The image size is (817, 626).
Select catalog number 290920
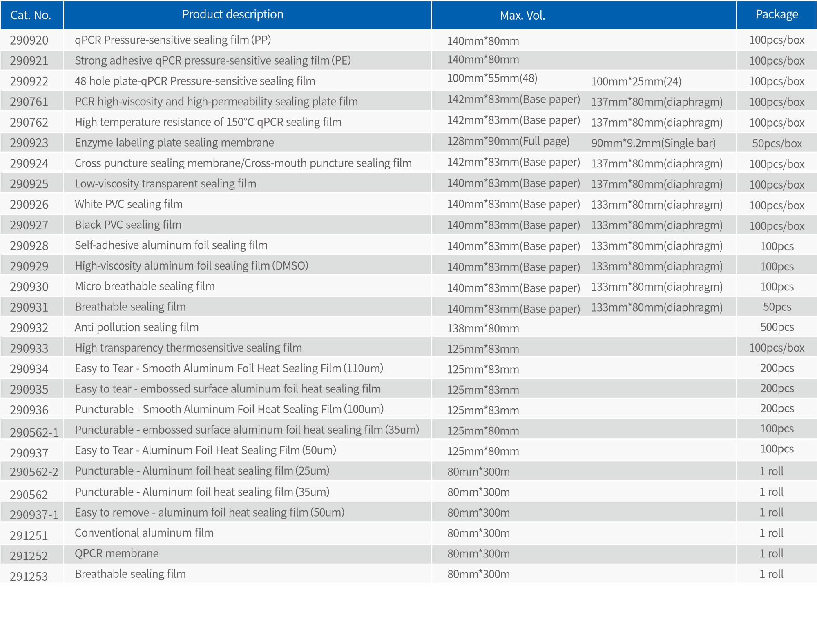coord(29,40)
